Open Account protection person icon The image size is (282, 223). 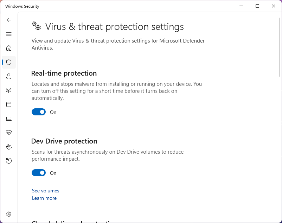pos(9,76)
